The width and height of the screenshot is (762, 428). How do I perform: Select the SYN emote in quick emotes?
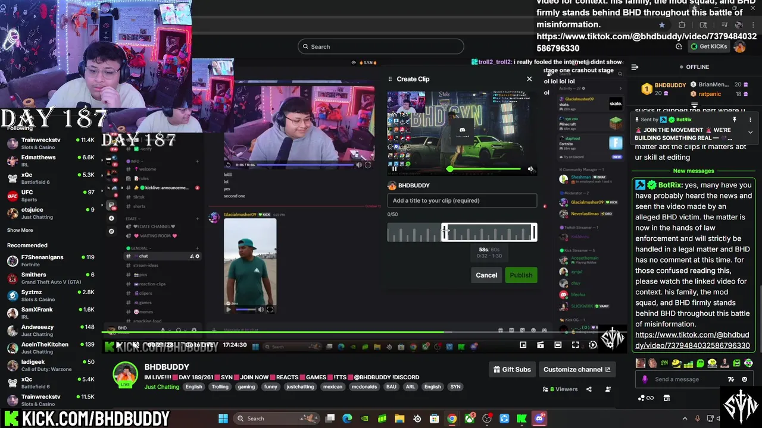664,363
